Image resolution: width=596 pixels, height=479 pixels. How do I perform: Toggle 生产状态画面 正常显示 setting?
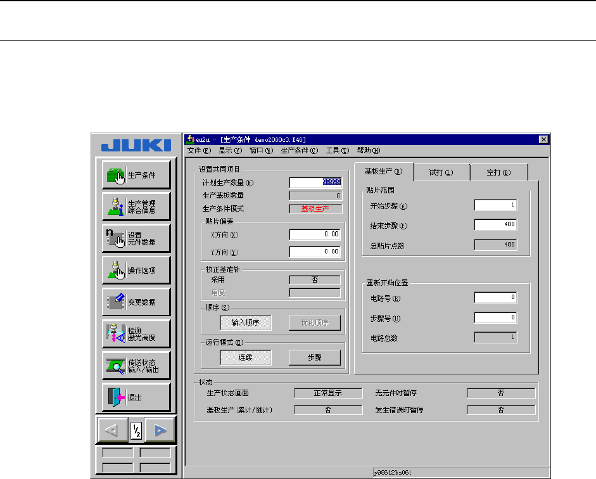328,393
